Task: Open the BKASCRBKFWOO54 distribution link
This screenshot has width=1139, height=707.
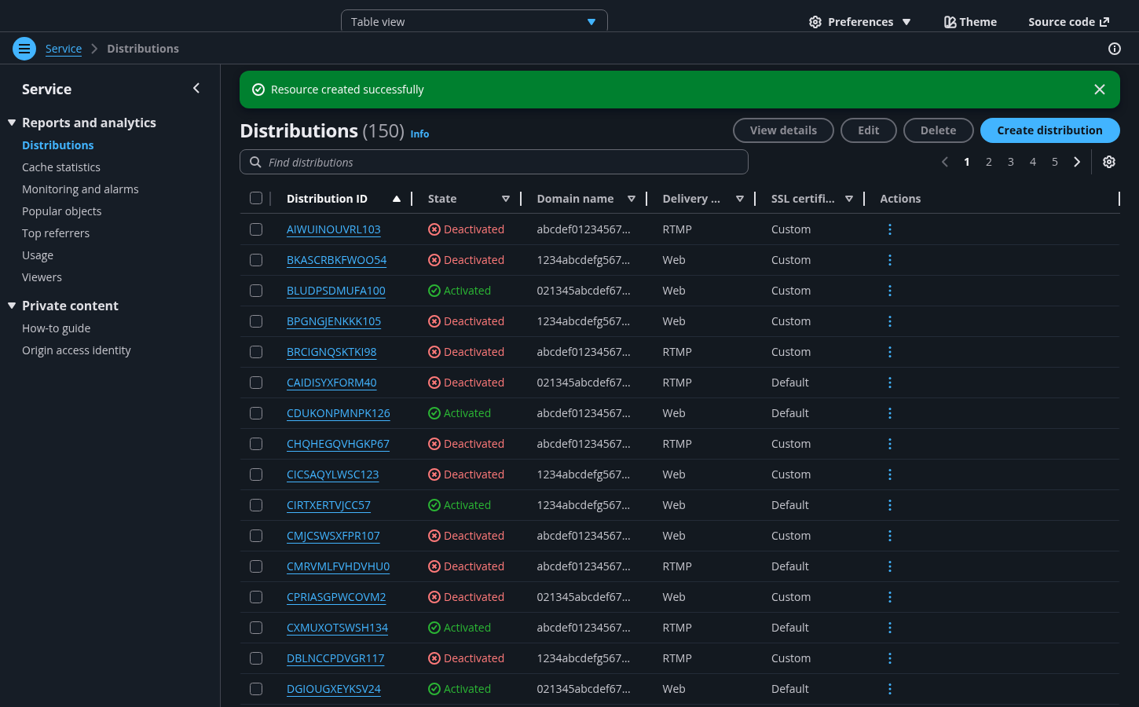Action: point(336,260)
